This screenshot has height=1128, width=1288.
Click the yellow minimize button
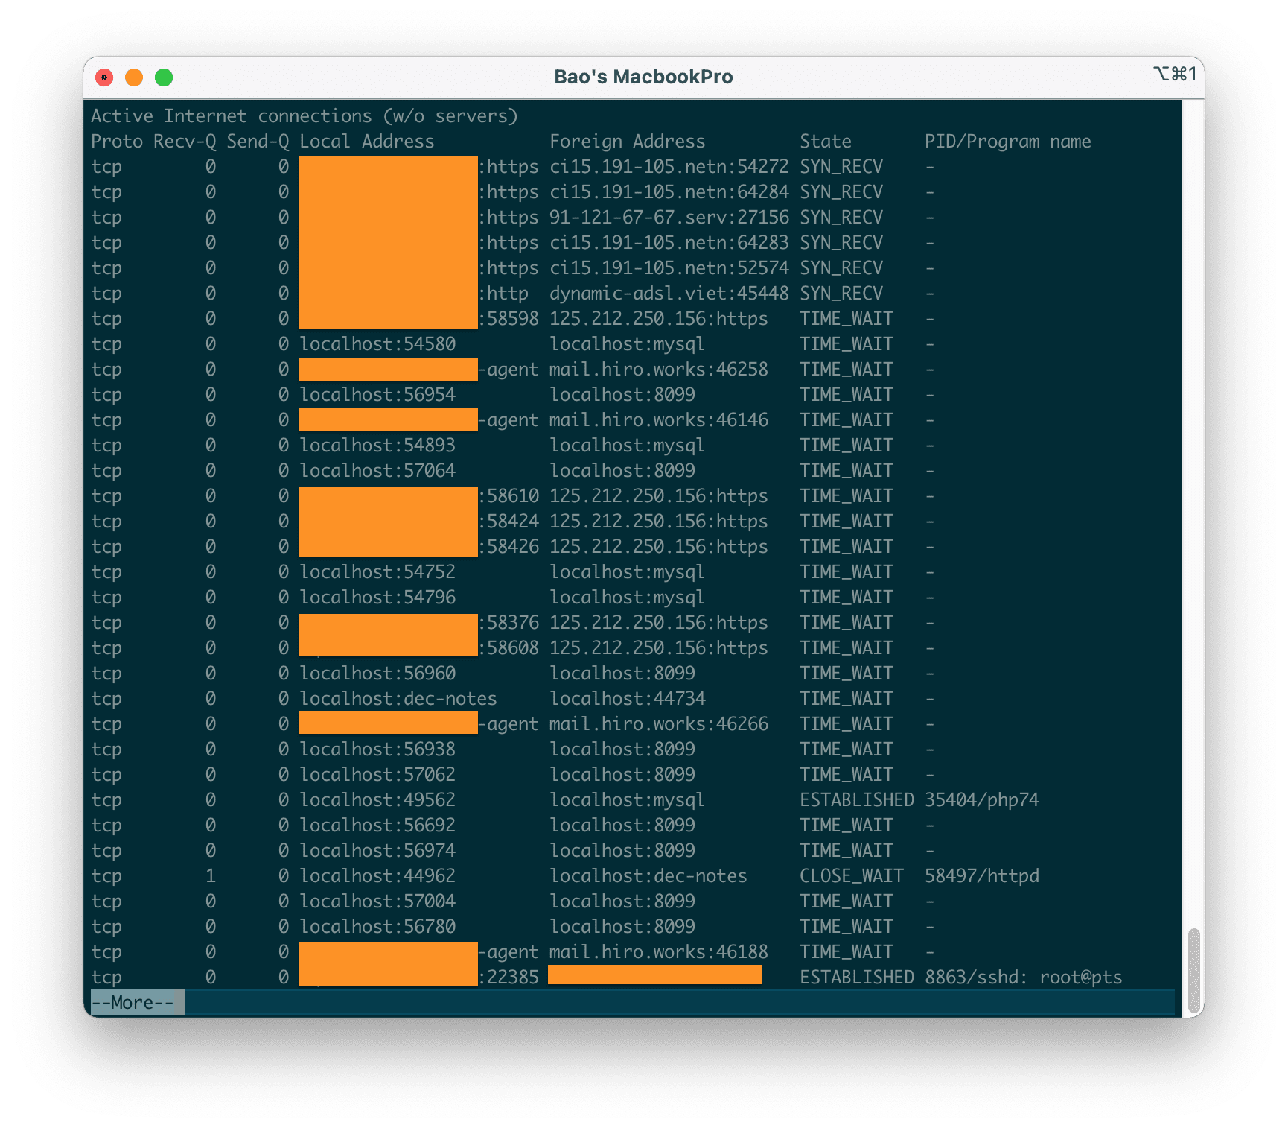[134, 77]
